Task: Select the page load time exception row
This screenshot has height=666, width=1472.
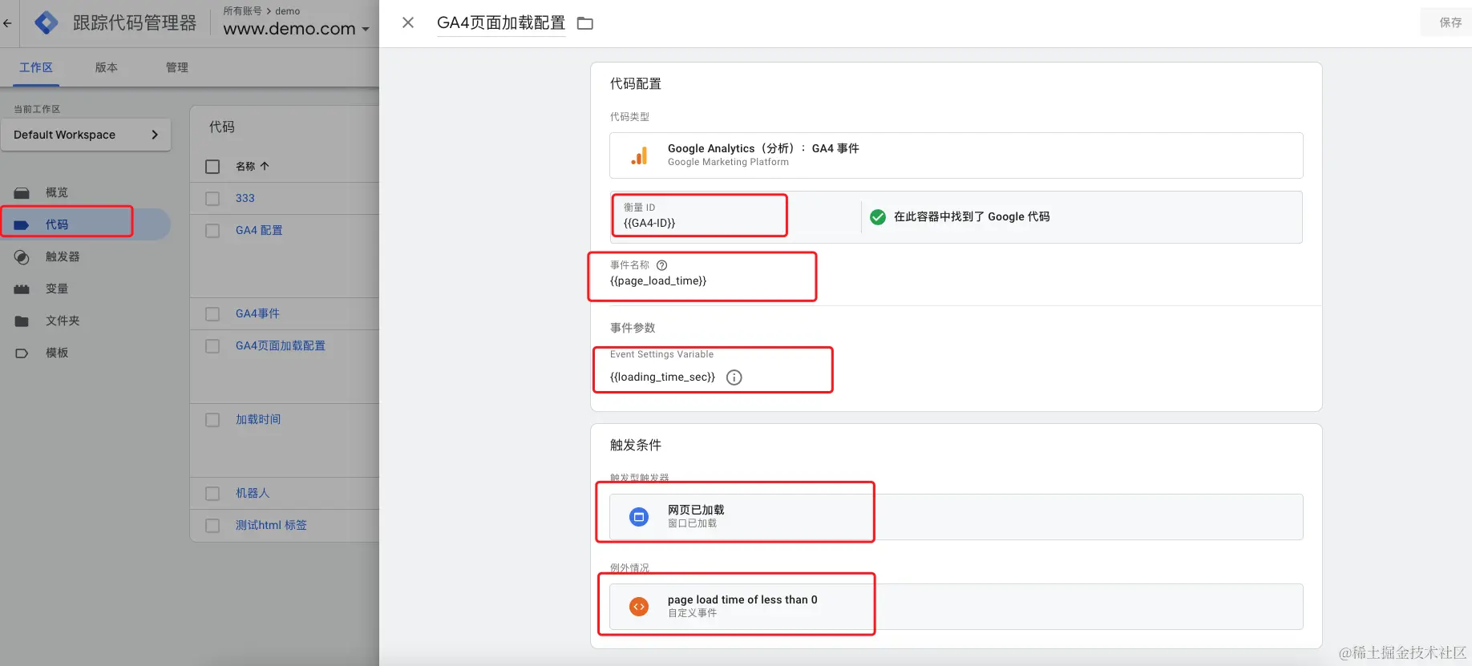Action: tap(956, 607)
